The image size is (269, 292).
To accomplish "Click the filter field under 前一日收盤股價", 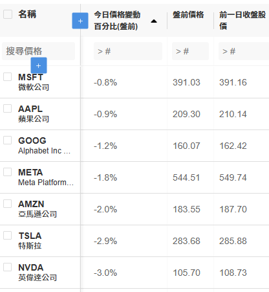I will pos(244,51).
